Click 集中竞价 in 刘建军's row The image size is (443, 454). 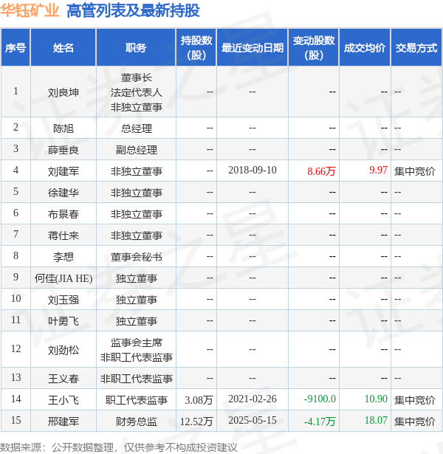[x=415, y=171]
